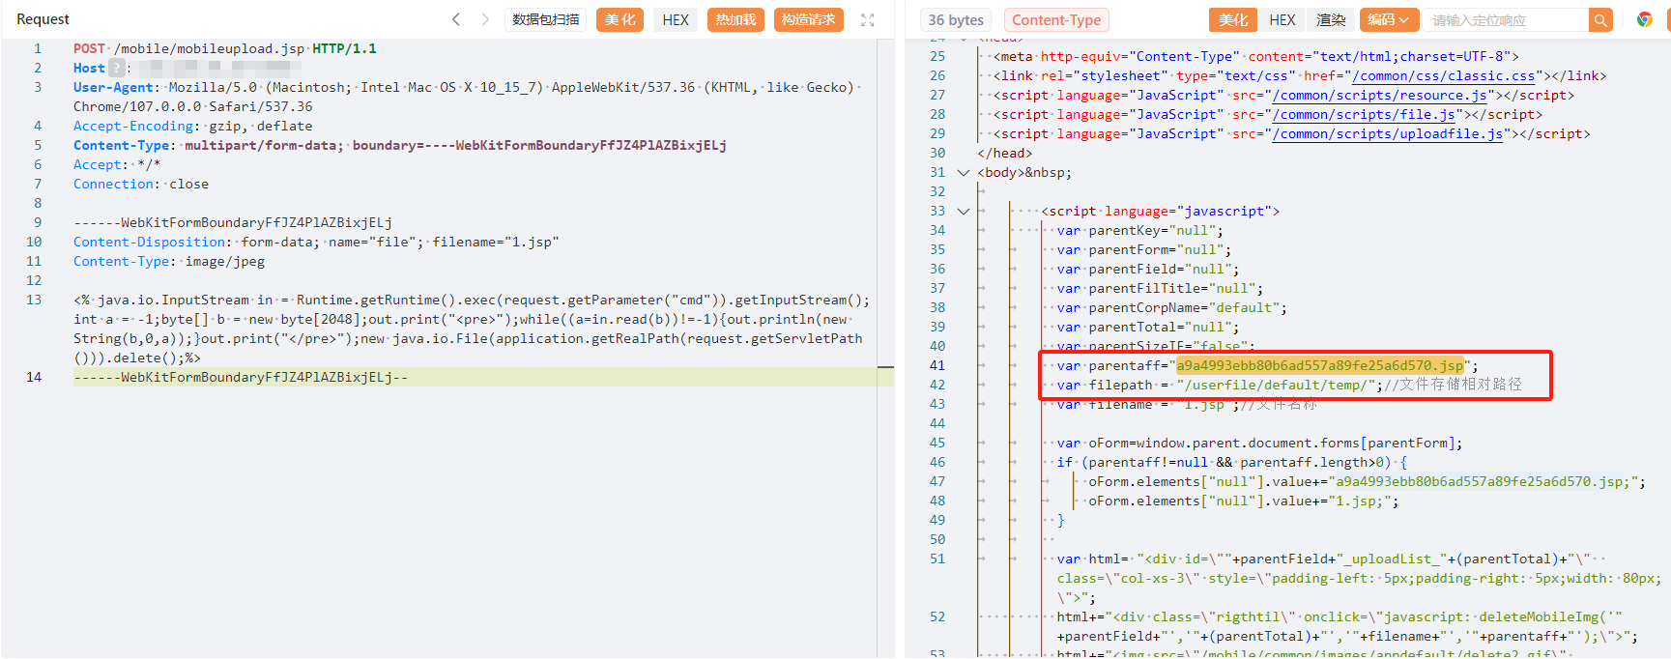
Task: Click the Connection: close header line
Action: coord(141,184)
